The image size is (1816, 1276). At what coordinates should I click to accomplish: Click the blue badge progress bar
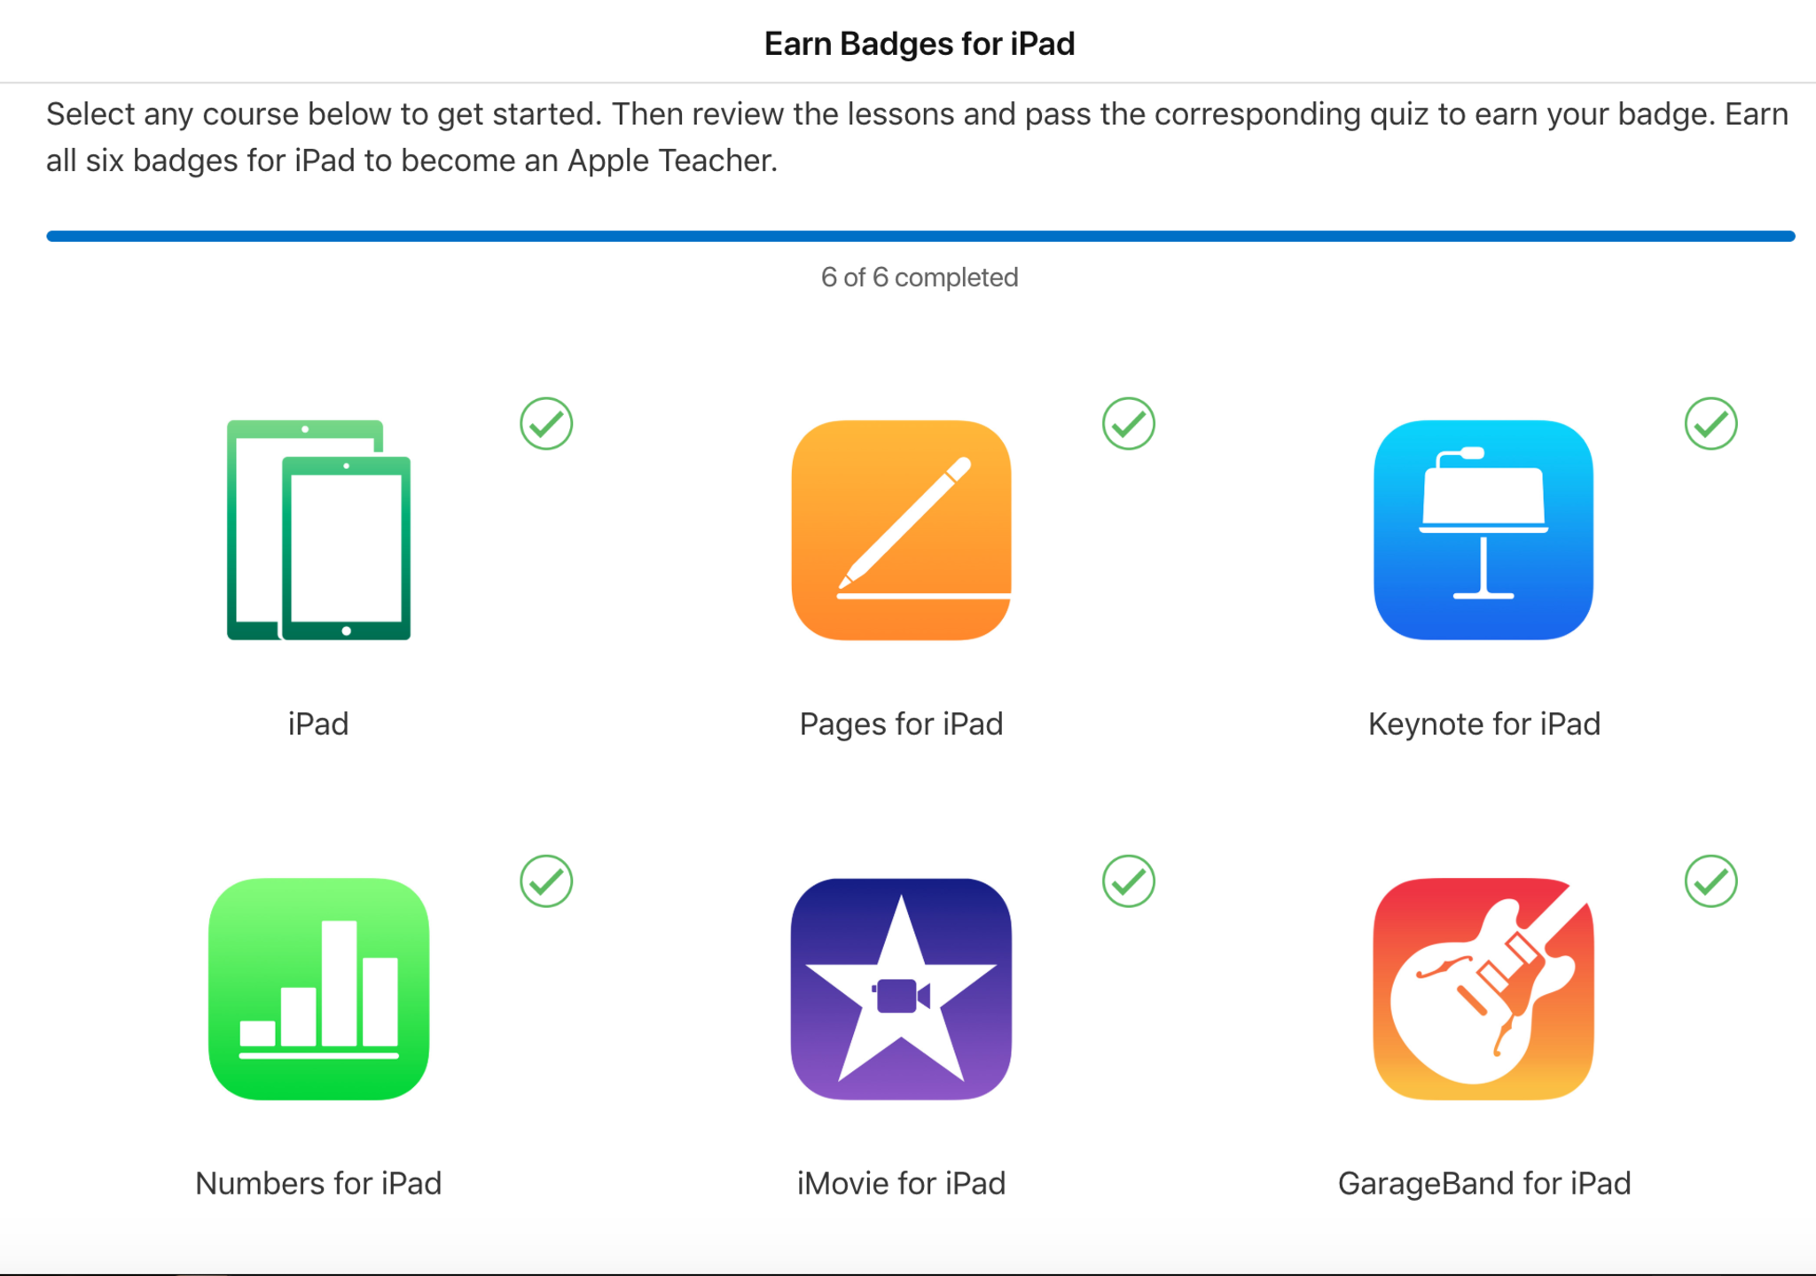(920, 236)
